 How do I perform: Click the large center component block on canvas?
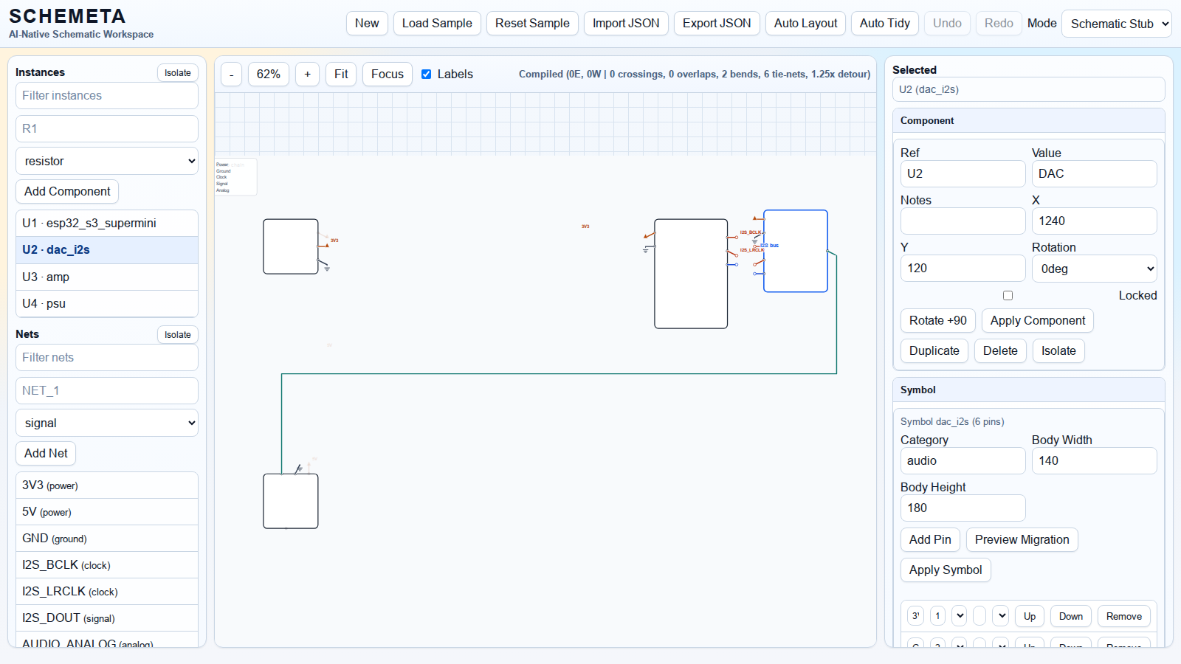coord(690,274)
